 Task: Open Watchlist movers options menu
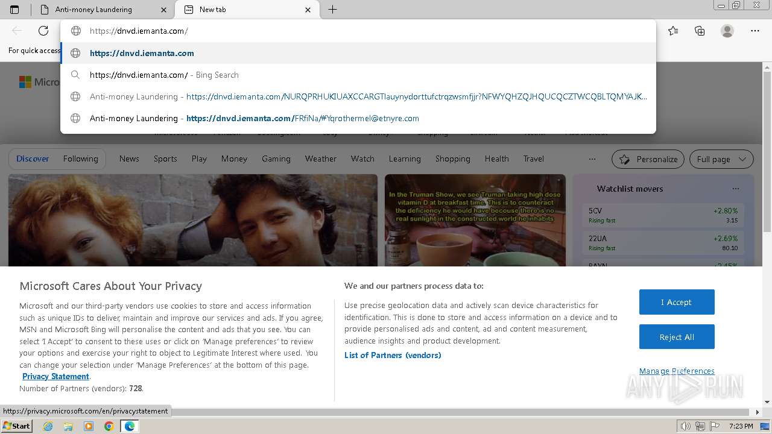[x=736, y=189]
